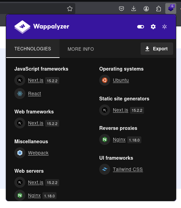Viewport: 181px width, 208px height.
Task: Bookmark the page with the star icon
Action: (x=70, y=9)
